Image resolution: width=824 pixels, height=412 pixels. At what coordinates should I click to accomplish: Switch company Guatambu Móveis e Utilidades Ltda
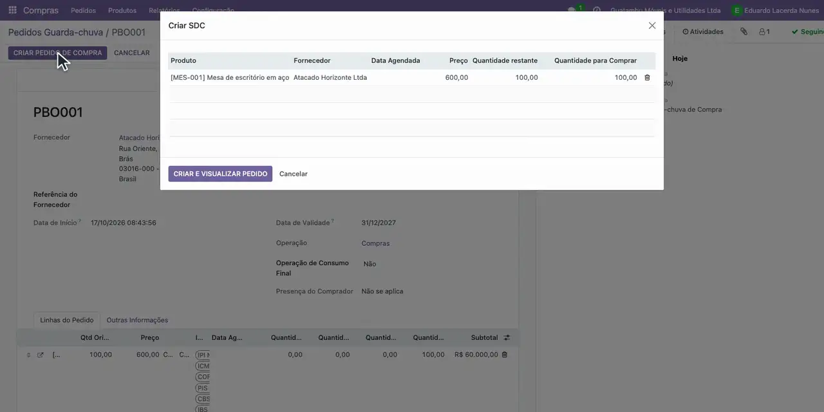point(665,10)
